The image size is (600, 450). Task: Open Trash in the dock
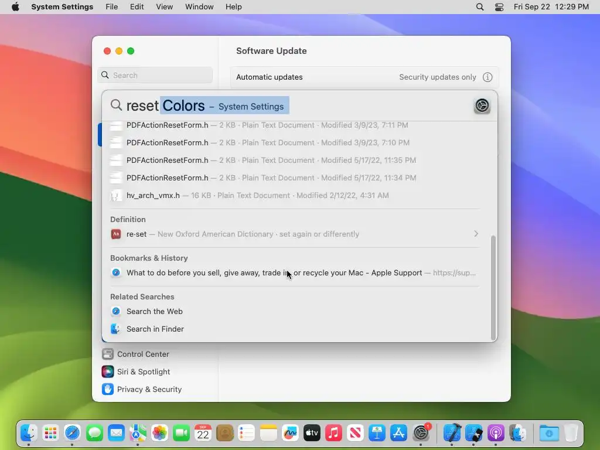571,433
